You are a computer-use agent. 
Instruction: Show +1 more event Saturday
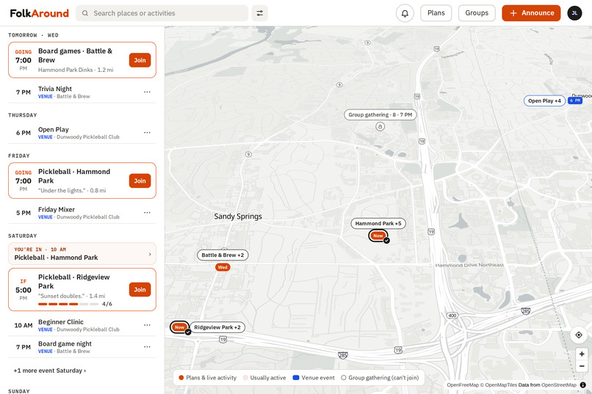pyautogui.click(x=50, y=371)
